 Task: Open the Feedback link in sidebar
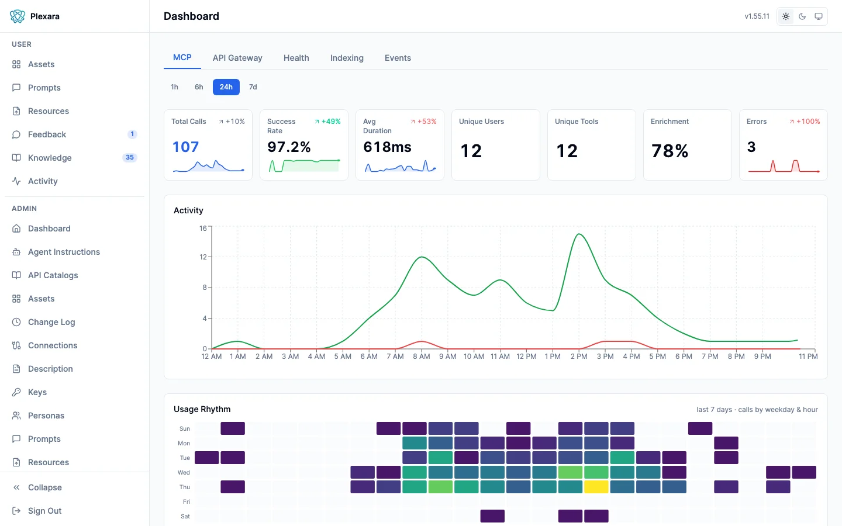74,134
